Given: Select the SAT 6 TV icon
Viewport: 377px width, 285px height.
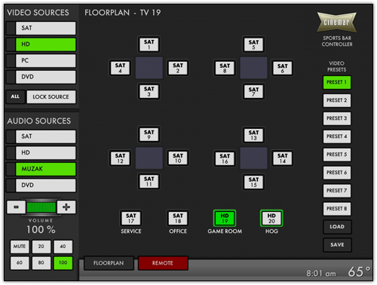Looking at the screenshot, I should click(282, 68).
